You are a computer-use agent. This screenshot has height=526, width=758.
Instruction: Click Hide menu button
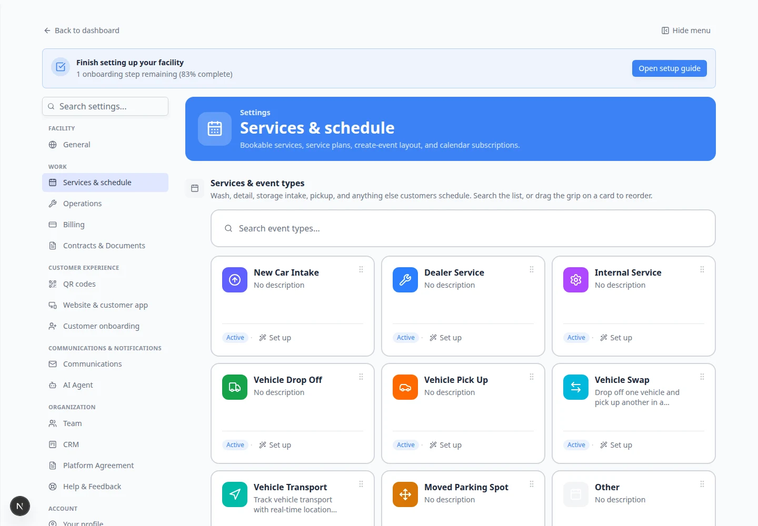pos(686,31)
